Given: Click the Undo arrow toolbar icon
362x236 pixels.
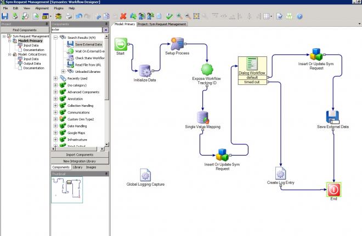Looking at the screenshot, I should pos(79,16).
